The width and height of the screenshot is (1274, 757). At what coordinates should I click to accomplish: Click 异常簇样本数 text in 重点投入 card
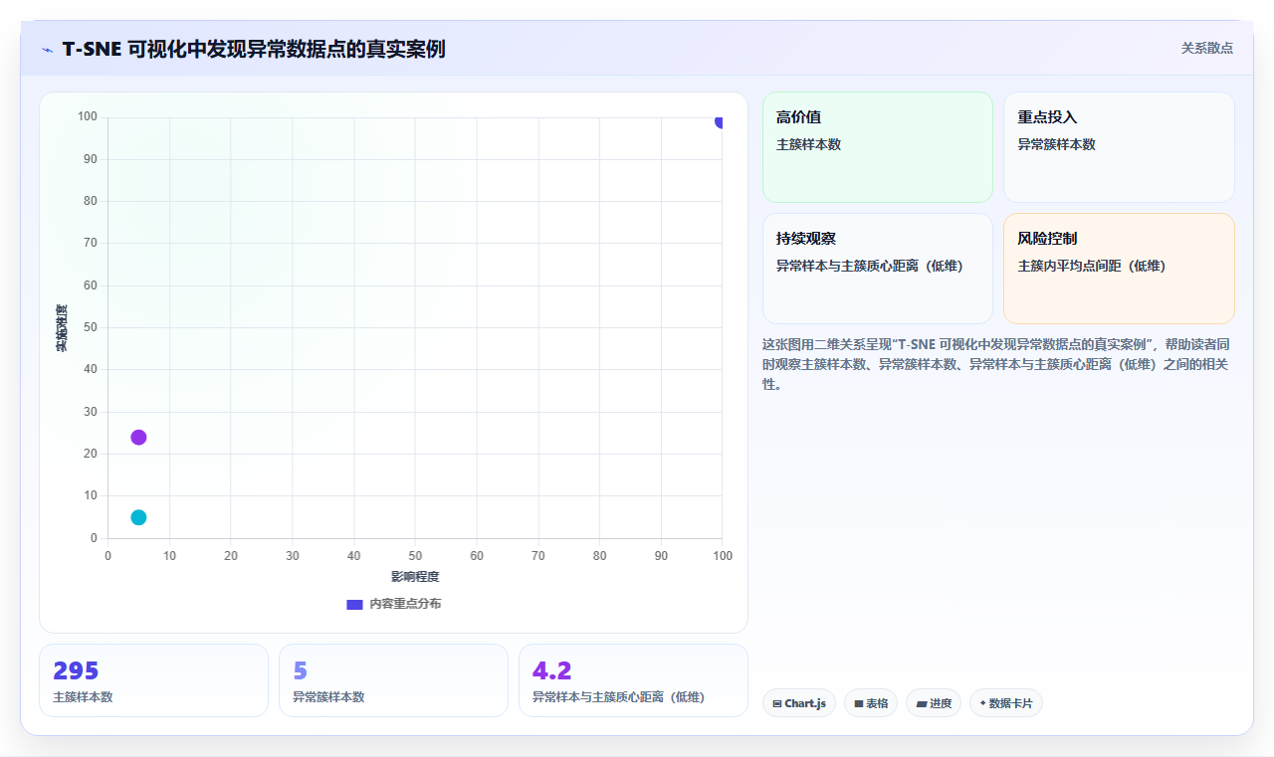point(1056,144)
